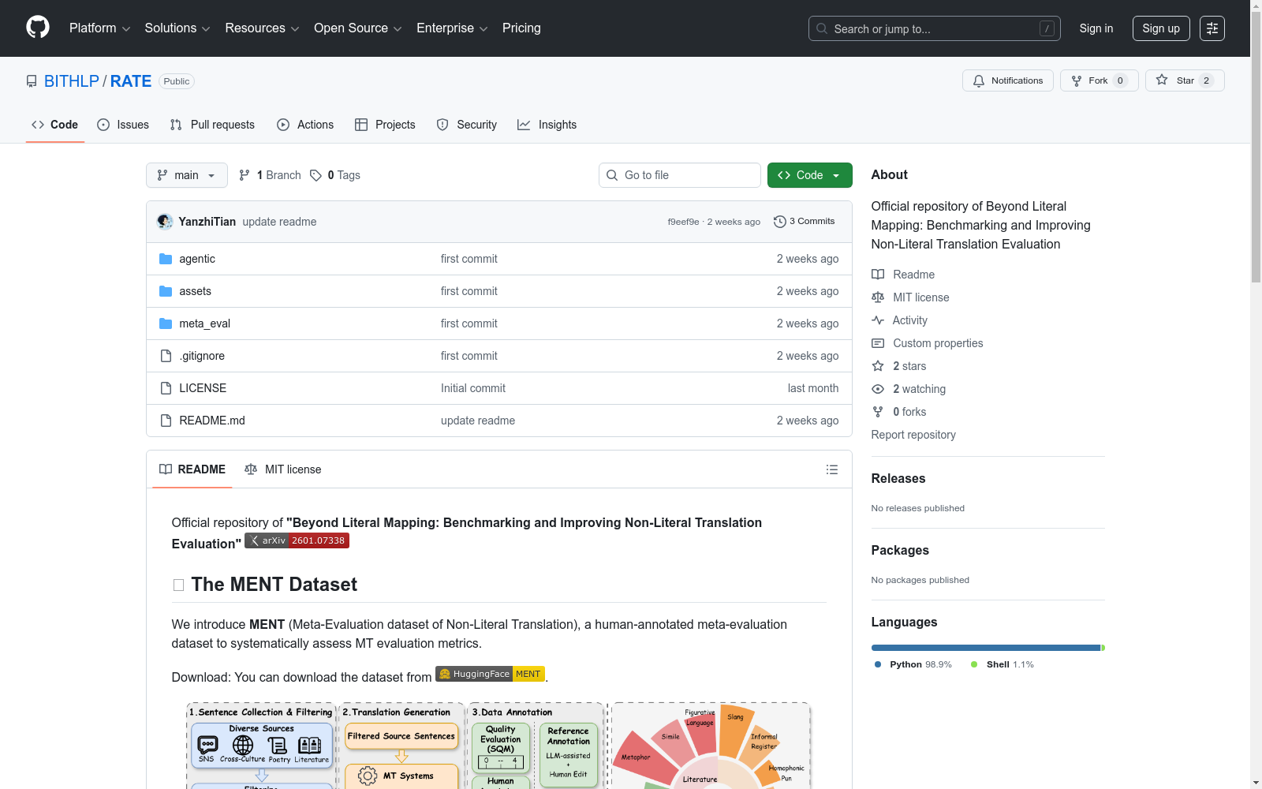The image size is (1262, 789).
Task: Expand the Platform menu
Action: [x=100, y=28]
